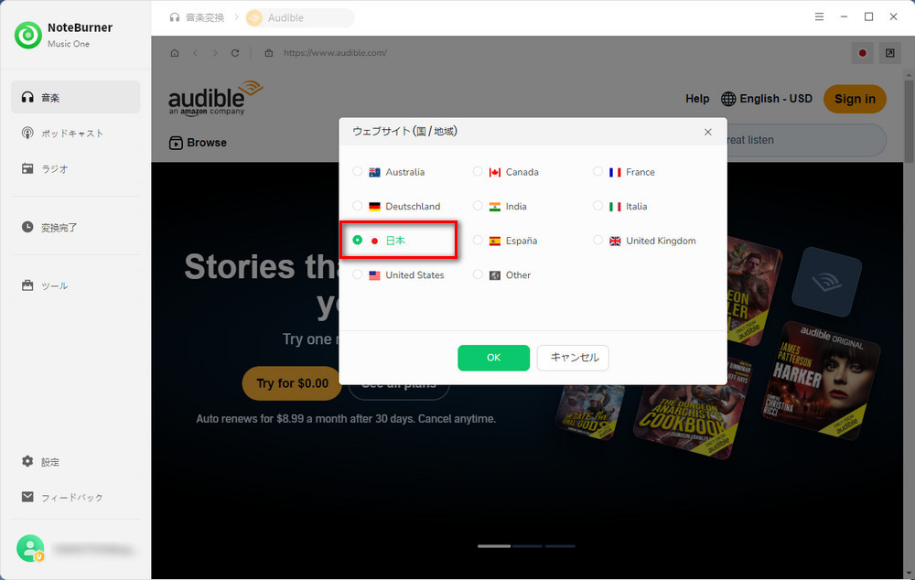Select the United Kingdom radio option
Image resolution: width=915 pixels, height=580 pixels.
point(597,241)
